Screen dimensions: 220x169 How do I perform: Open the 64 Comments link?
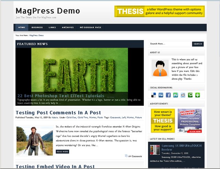pos(135,156)
